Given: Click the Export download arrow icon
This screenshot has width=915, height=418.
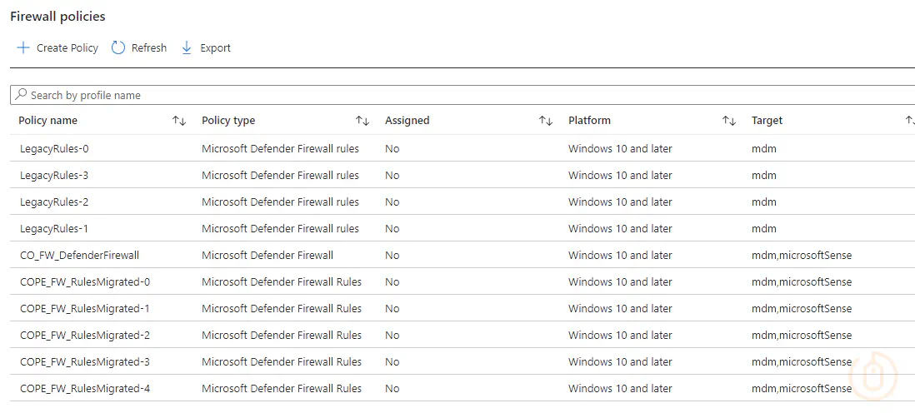Looking at the screenshot, I should pyautogui.click(x=187, y=47).
